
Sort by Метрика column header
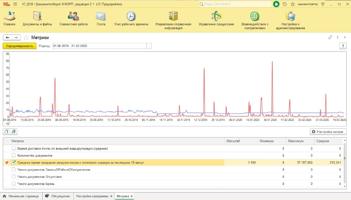118,141
